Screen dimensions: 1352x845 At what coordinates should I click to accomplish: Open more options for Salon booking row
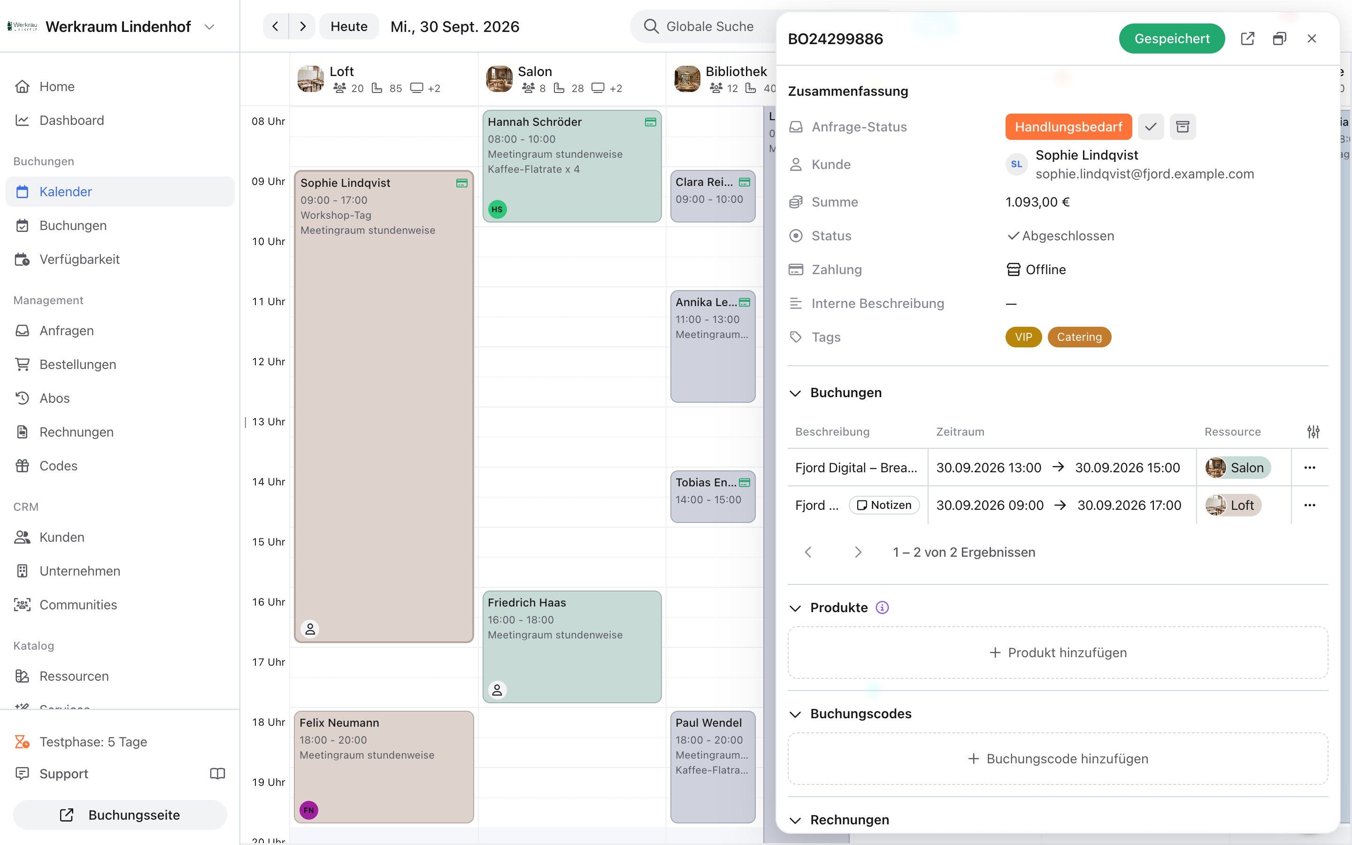click(x=1310, y=468)
